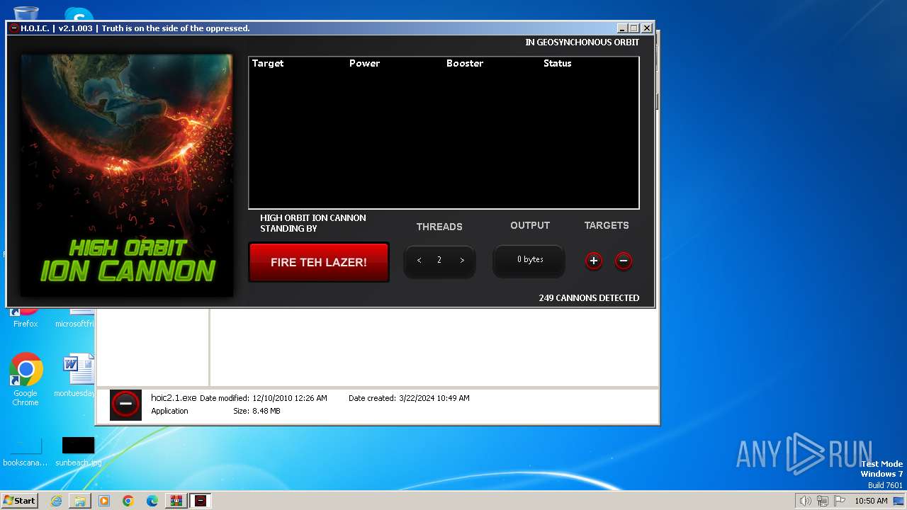Click the Booster column header

click(465, 63)
